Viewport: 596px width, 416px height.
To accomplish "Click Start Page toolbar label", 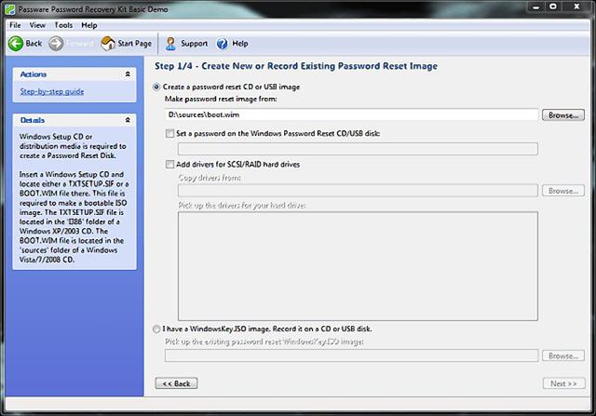I will coord(134,44).
